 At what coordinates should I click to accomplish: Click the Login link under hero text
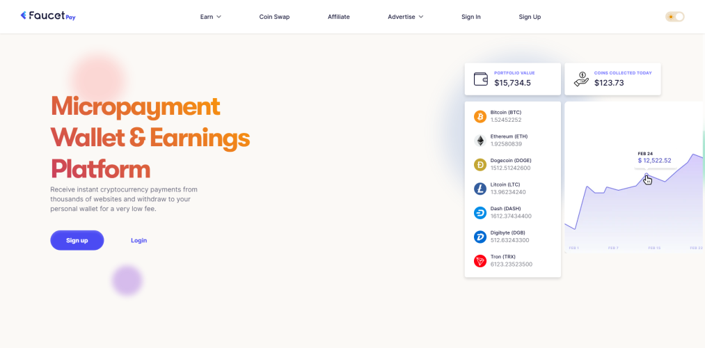point(139,240)
